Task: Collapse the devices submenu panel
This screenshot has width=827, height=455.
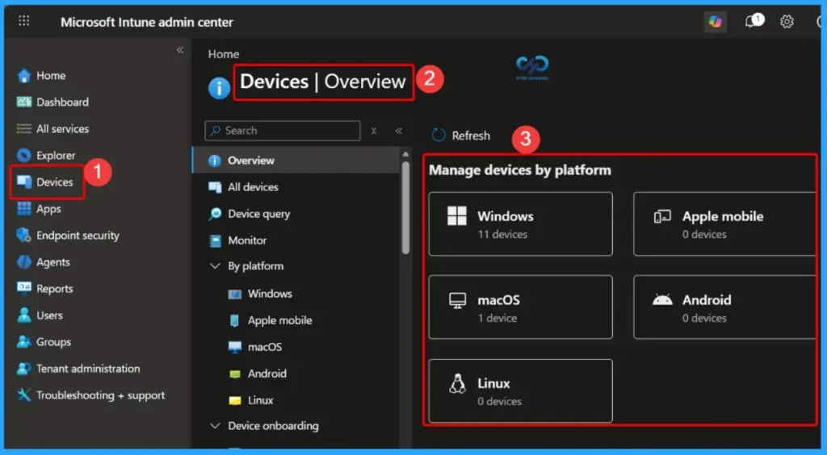Action: tap(399, 131)
